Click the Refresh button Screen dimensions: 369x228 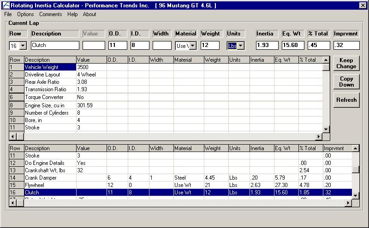click(346, 100)
